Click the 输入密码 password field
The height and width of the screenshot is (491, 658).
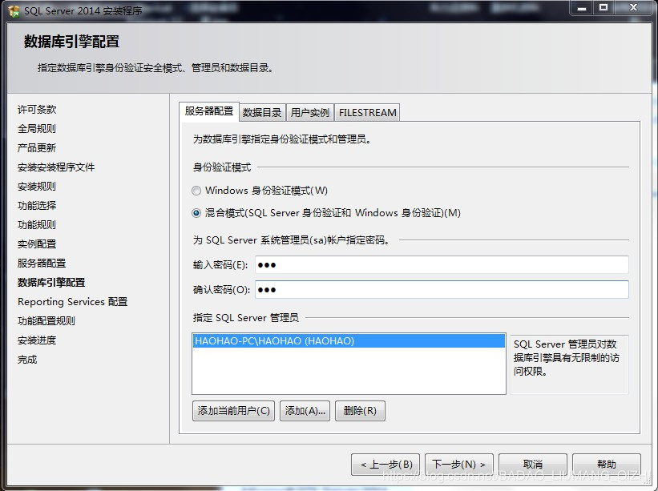(x=441, y=265)
